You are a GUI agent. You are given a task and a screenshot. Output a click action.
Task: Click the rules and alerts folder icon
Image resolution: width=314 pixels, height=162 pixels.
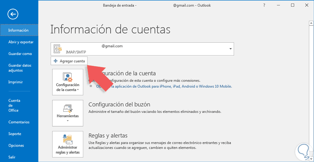pyautogui.click(x=68, y=139)
